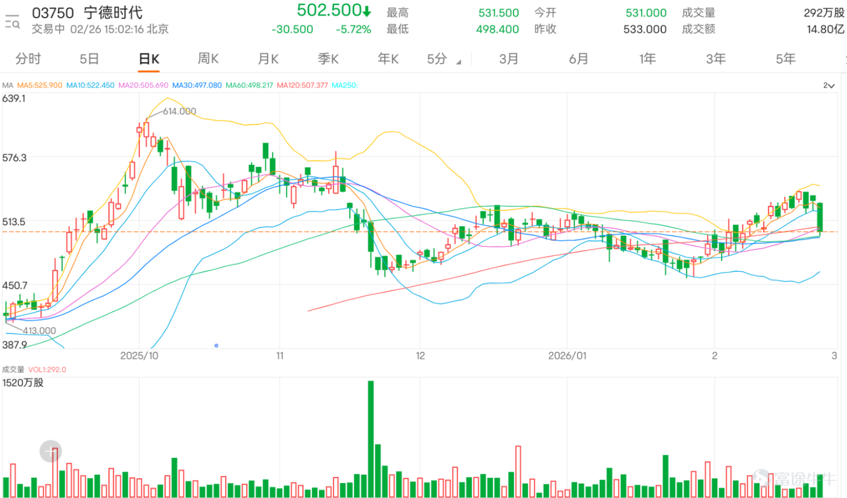Click the 最低 value 498.400
Viewport: 847px width, 498px height.
pyautogui.click(x=498, y=29)
